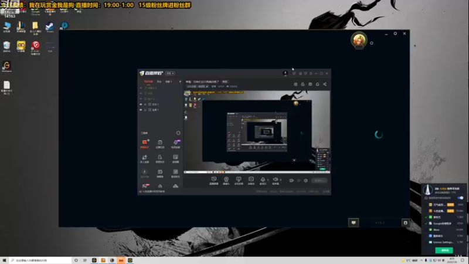Screen dimensions: 469x264
Task: Click the Windows Start button
Action: [4, 260]
